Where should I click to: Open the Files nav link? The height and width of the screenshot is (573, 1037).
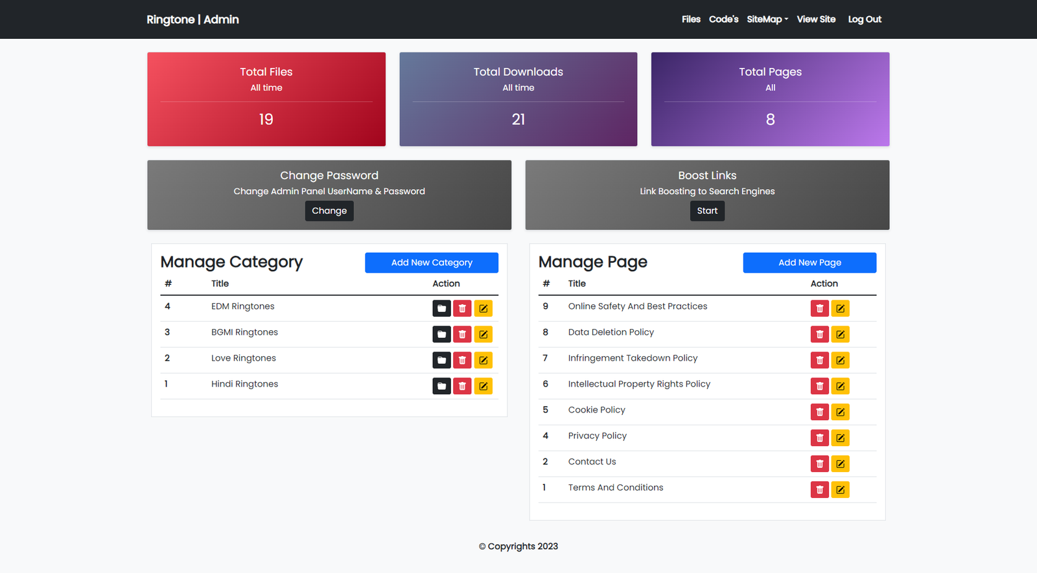point(691,19)
